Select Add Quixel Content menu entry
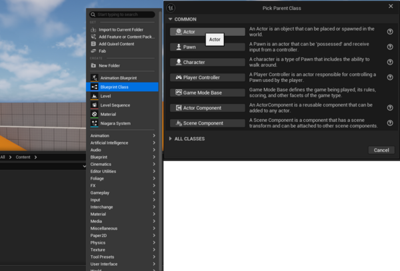400x271 pixels. point(123,44)
